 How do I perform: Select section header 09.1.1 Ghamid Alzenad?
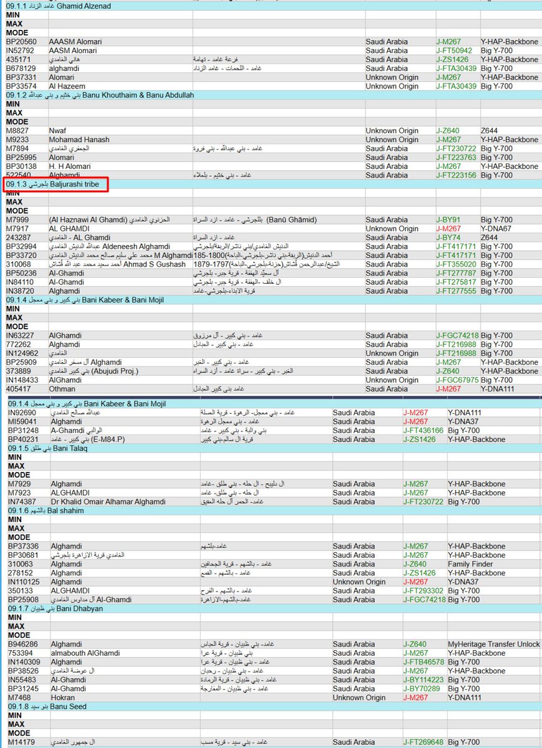(59, 6)
